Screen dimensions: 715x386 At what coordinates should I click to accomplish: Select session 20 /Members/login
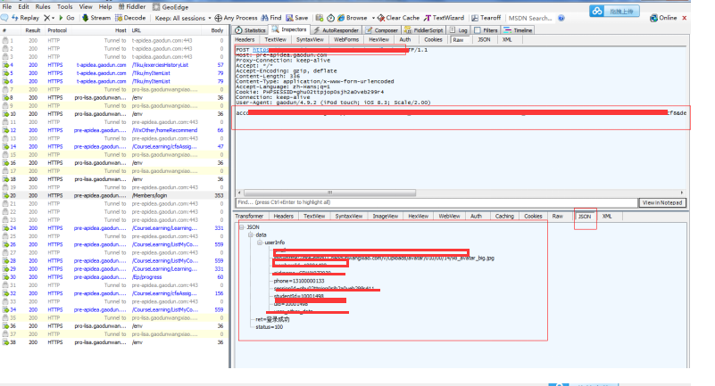[x=114, y=195]
